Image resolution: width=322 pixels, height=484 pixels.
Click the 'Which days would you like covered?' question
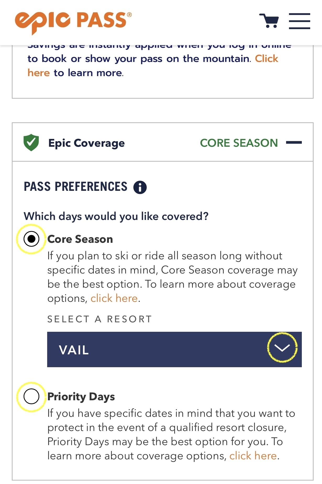tap(116, 217)
